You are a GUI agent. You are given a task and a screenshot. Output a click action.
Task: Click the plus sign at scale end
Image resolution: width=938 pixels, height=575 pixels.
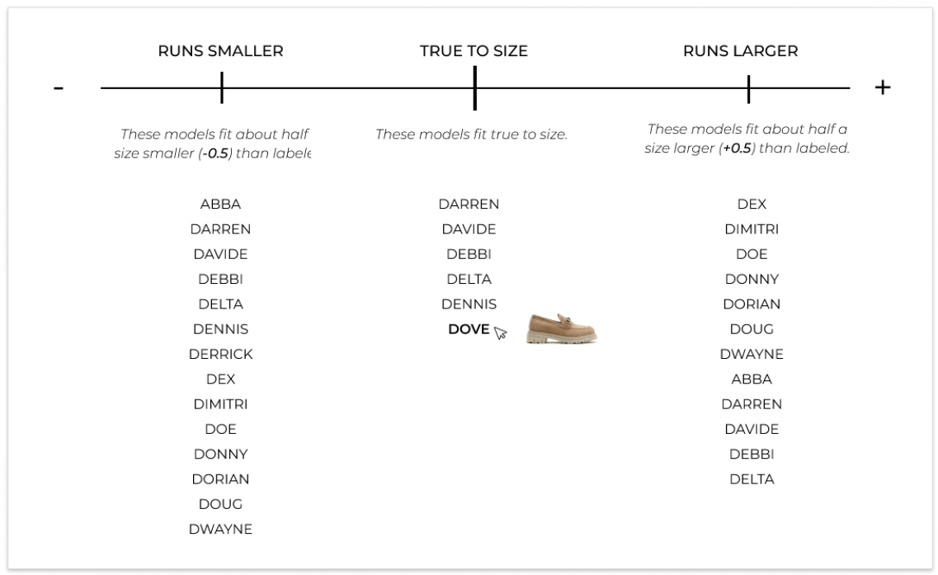[883, 87]
